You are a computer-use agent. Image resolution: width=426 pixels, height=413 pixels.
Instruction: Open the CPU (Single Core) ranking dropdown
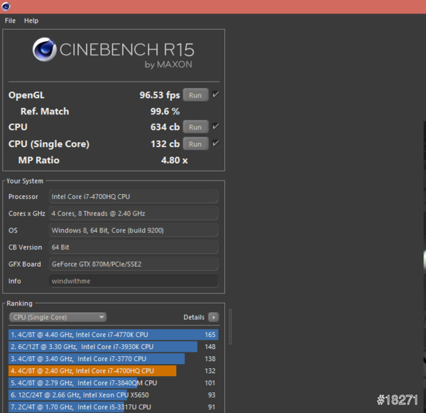[58, 317]
